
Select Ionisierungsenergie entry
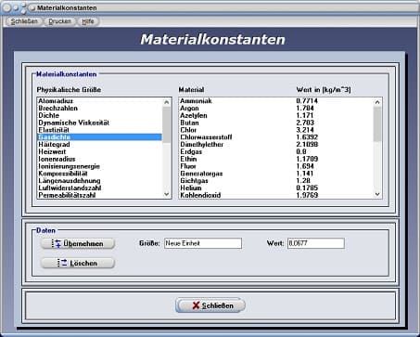(x=99, y=166)
